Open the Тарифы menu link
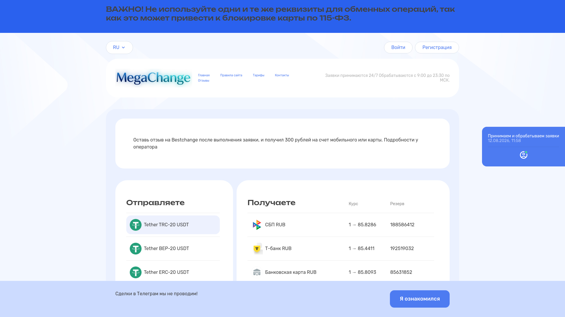The height and width of the screenshot is (317, 565). click(258, 75)
